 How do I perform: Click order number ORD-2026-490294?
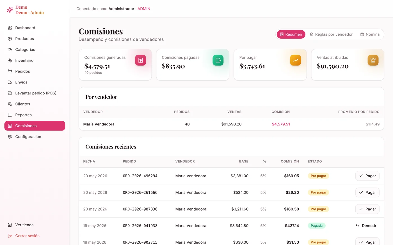[140, 176]
